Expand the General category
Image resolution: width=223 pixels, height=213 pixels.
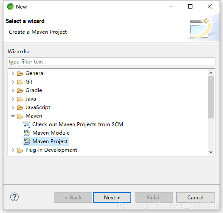click(x=13, y=73)
